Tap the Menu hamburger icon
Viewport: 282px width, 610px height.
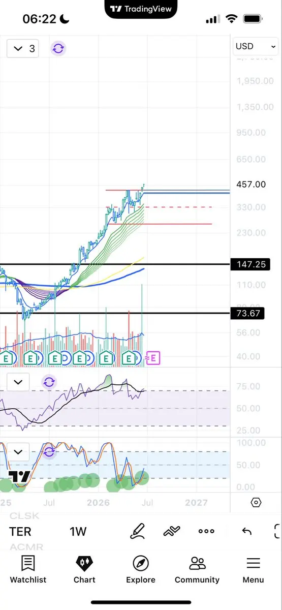click(253, 563)
